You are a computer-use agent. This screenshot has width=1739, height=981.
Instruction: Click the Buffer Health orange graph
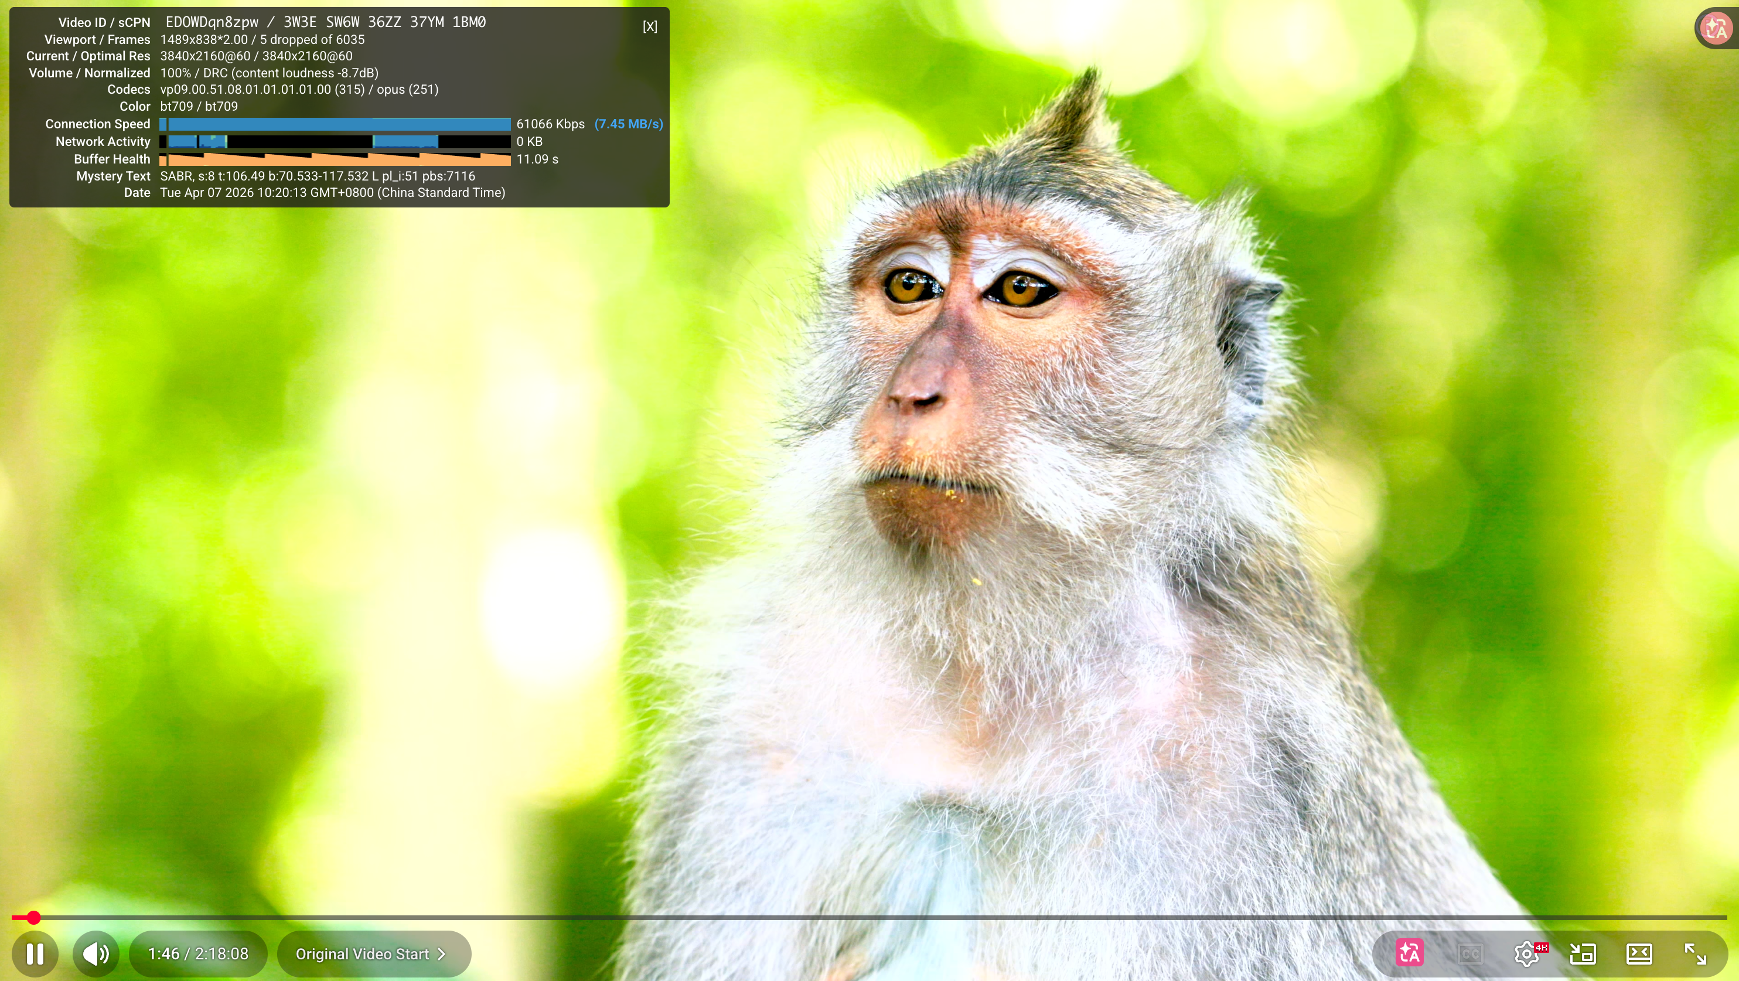coord(336,159)
